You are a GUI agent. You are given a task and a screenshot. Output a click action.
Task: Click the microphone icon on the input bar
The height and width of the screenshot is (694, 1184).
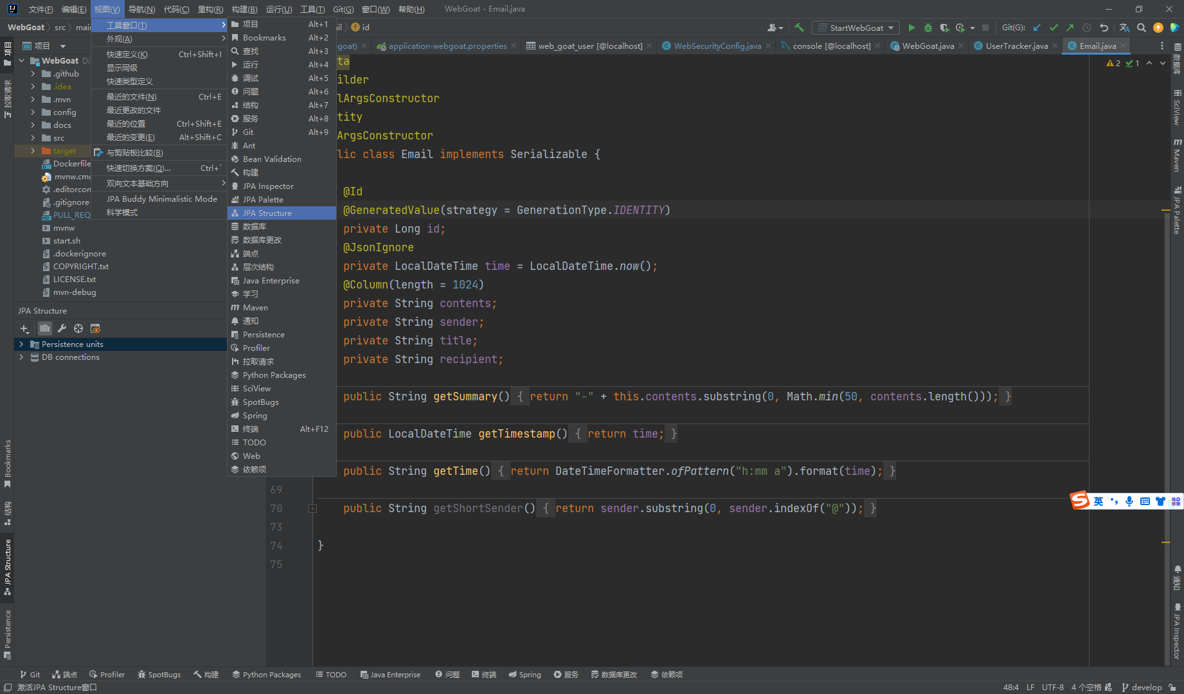(x=1129, y=501)
